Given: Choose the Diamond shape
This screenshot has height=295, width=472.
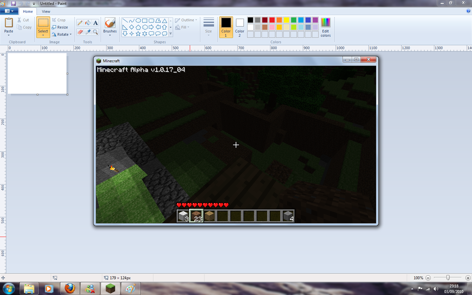Looking at the screenshot, I should [x=131, y=27].
